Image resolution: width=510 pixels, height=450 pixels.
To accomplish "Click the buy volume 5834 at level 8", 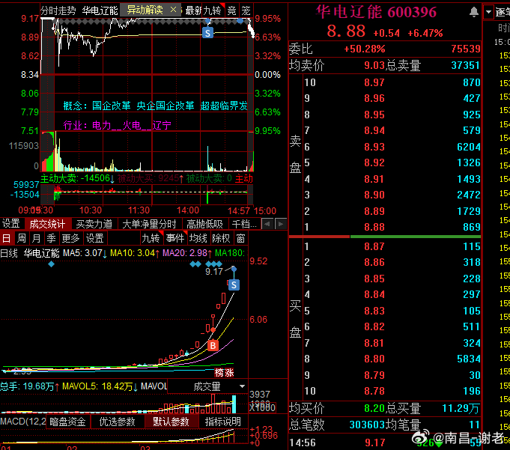I will tap(468, 359).
